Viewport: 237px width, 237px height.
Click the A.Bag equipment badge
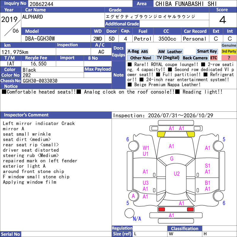coord(133,52)
